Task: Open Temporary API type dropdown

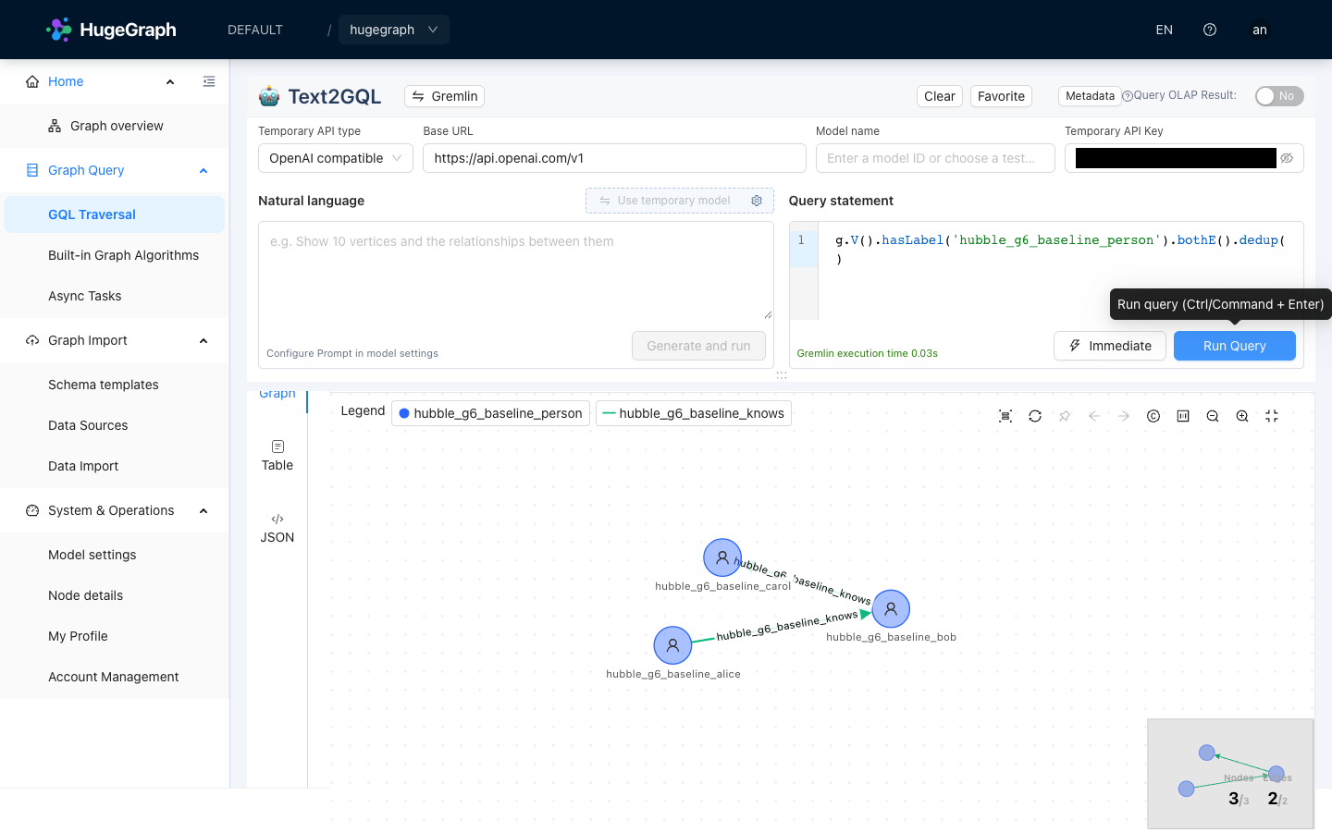Action: click(336, 158)
